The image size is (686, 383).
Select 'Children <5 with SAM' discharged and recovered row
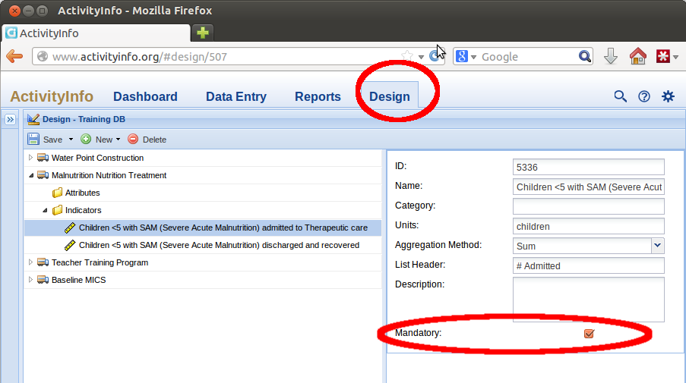(x=203, y=245)
